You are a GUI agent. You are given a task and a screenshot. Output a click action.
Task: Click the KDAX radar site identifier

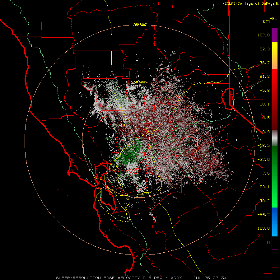(176, 278)
